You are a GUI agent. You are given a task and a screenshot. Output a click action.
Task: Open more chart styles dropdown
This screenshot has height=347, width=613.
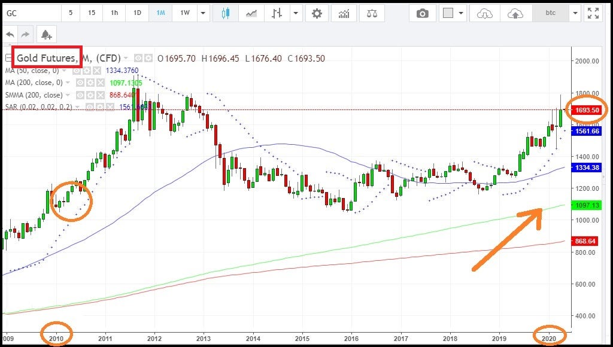(x=296, y=13)
